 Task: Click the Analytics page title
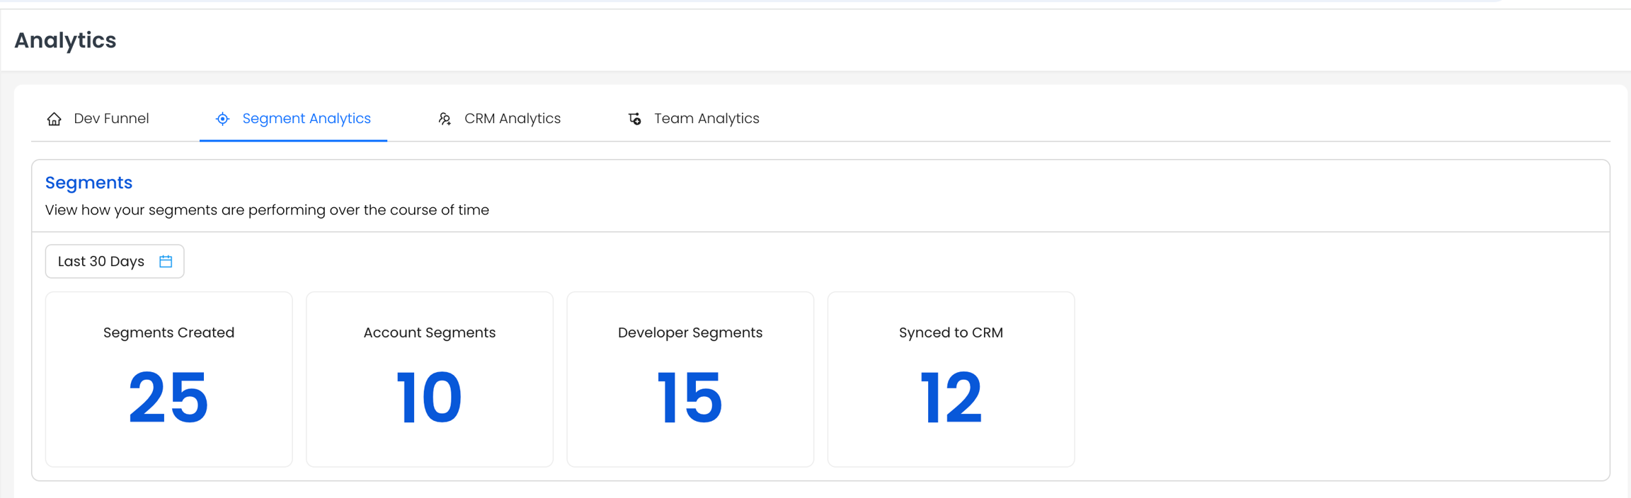point(65,40)
